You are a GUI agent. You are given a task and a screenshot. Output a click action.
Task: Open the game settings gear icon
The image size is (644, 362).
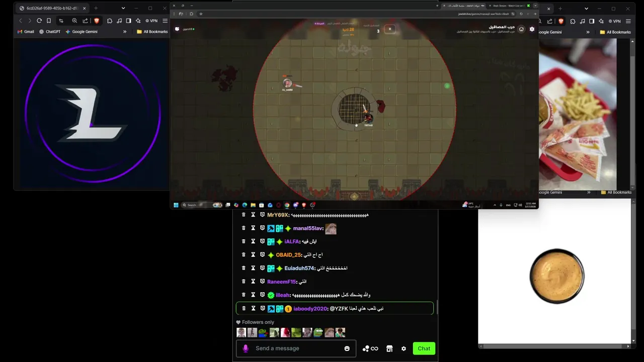[x=532, y=29]
